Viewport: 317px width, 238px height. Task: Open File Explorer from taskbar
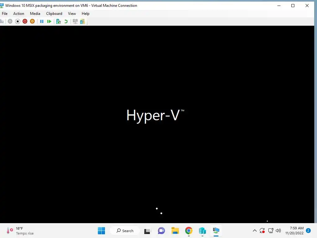[x=175, y=231]
